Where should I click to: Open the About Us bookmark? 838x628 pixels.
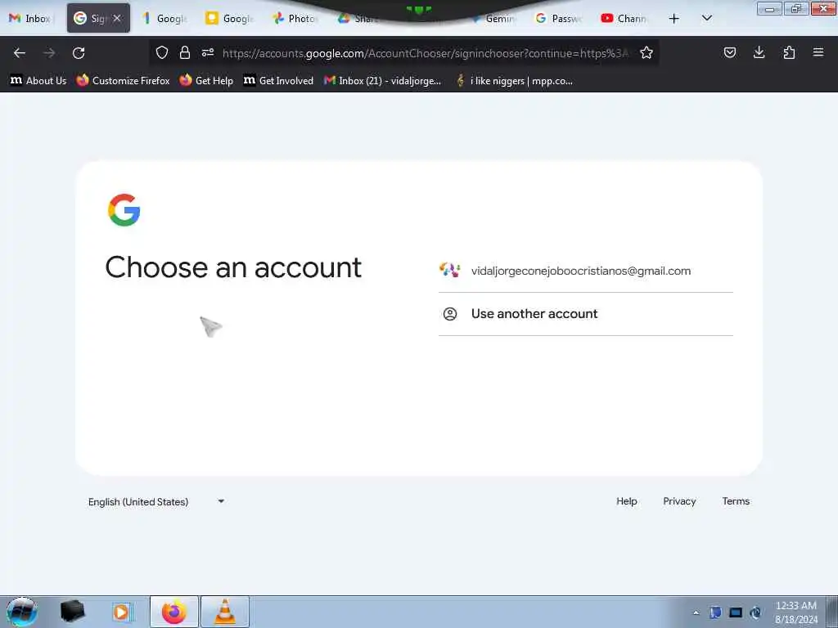(x=38, y=81)
